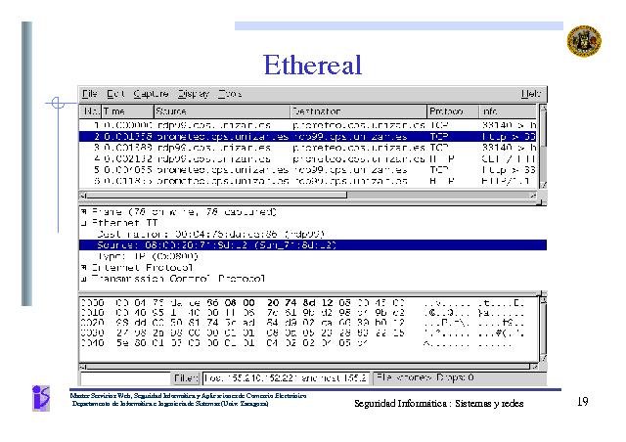Open the Help menu

[x=530, y=94]
